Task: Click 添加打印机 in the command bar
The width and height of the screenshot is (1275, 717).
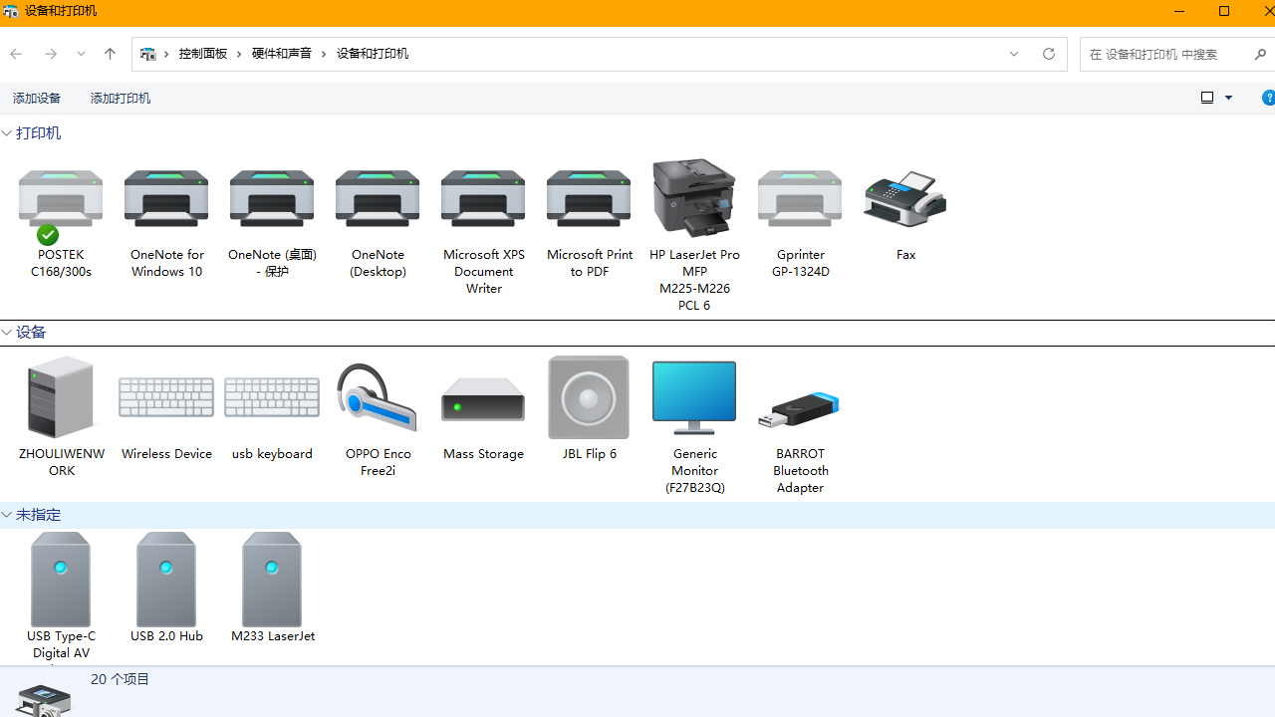Action: click(121, 98)
